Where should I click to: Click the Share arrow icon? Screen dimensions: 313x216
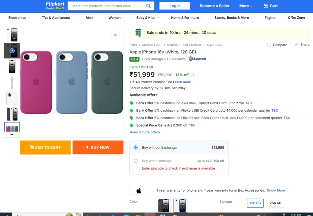[296, 45]
